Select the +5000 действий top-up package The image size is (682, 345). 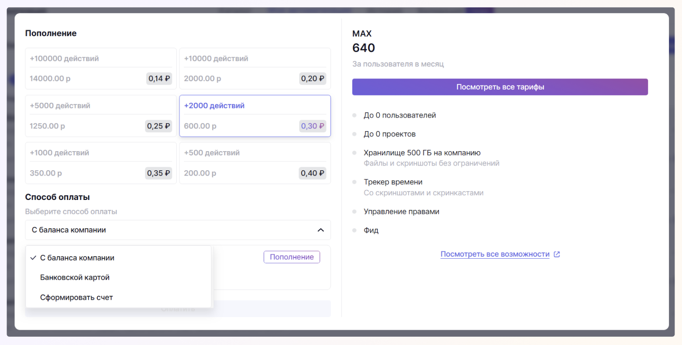[x=101, y=115]
